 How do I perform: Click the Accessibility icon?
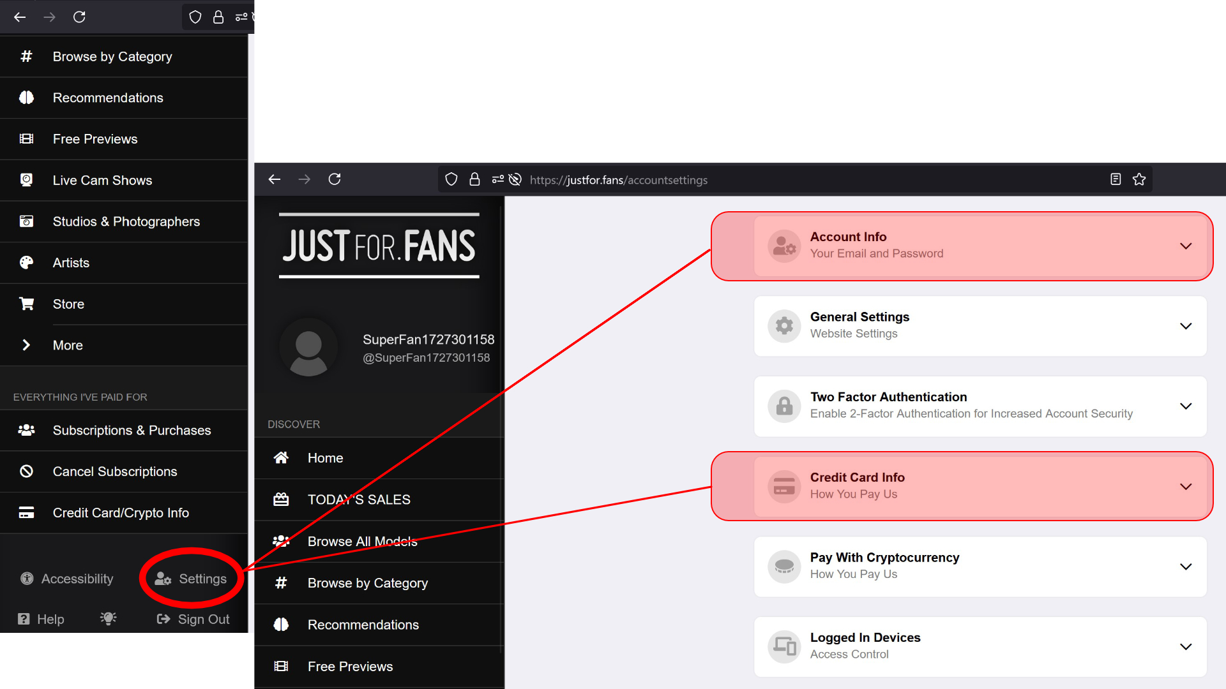27,579
